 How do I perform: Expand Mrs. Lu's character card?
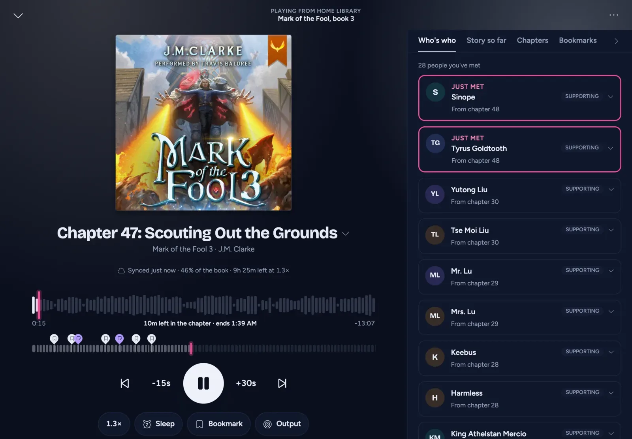tap(611, 311)
